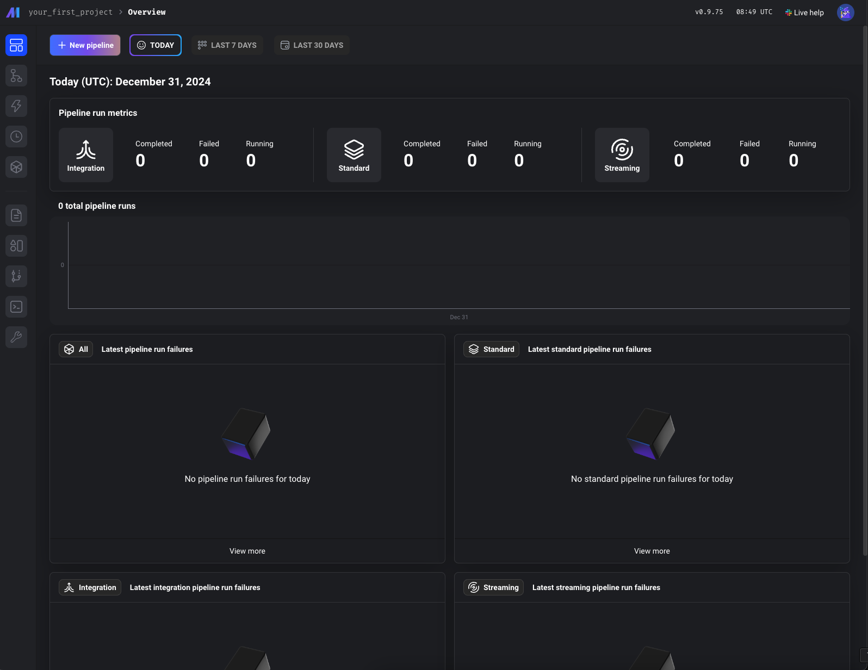
Task: Open the file browser document icon
Action: [x=16, y=215]
